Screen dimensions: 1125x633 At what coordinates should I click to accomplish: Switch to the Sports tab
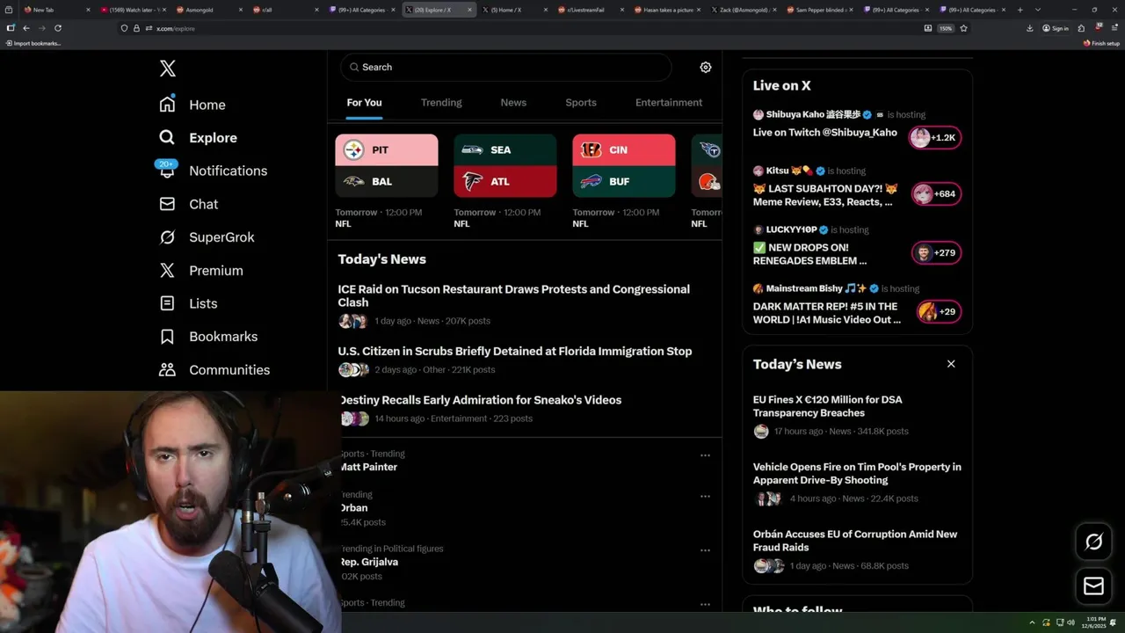[x=581, y=103]
